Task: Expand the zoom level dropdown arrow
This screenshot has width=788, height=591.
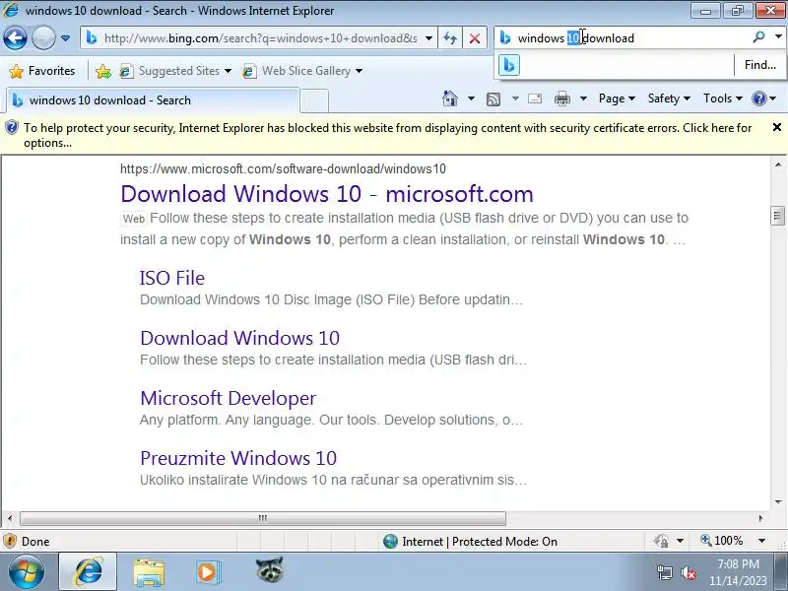Action: point(761,541)
